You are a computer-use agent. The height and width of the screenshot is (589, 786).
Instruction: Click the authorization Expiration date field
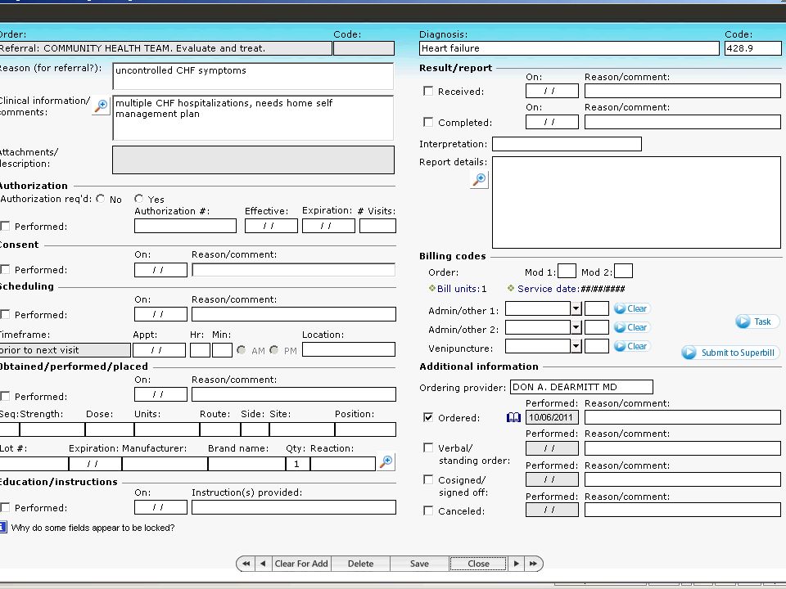point(328,226)
